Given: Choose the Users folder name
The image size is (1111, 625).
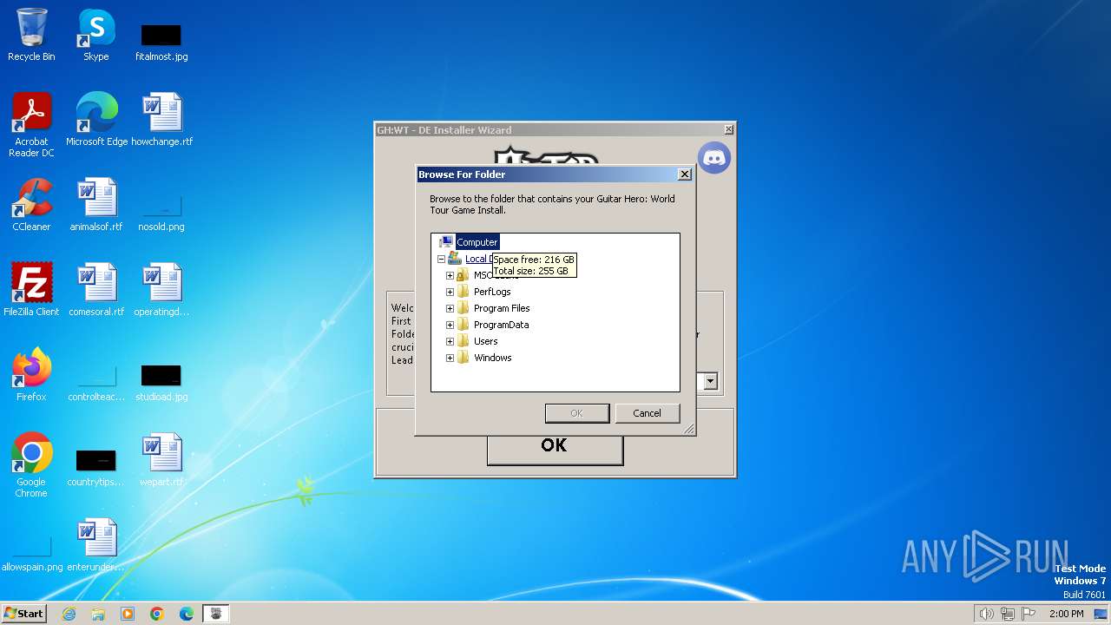Looking at the screenshot, I should pyautogui.click(x=486, y=341).
